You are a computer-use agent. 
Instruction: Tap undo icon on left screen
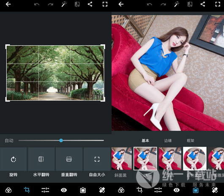(x=37, y=4)
